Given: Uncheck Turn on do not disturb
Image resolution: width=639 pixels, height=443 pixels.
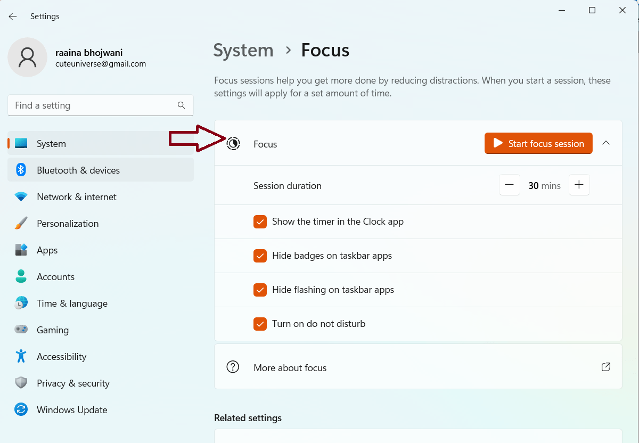Looking at the screenshot, I should click(260, 324).
